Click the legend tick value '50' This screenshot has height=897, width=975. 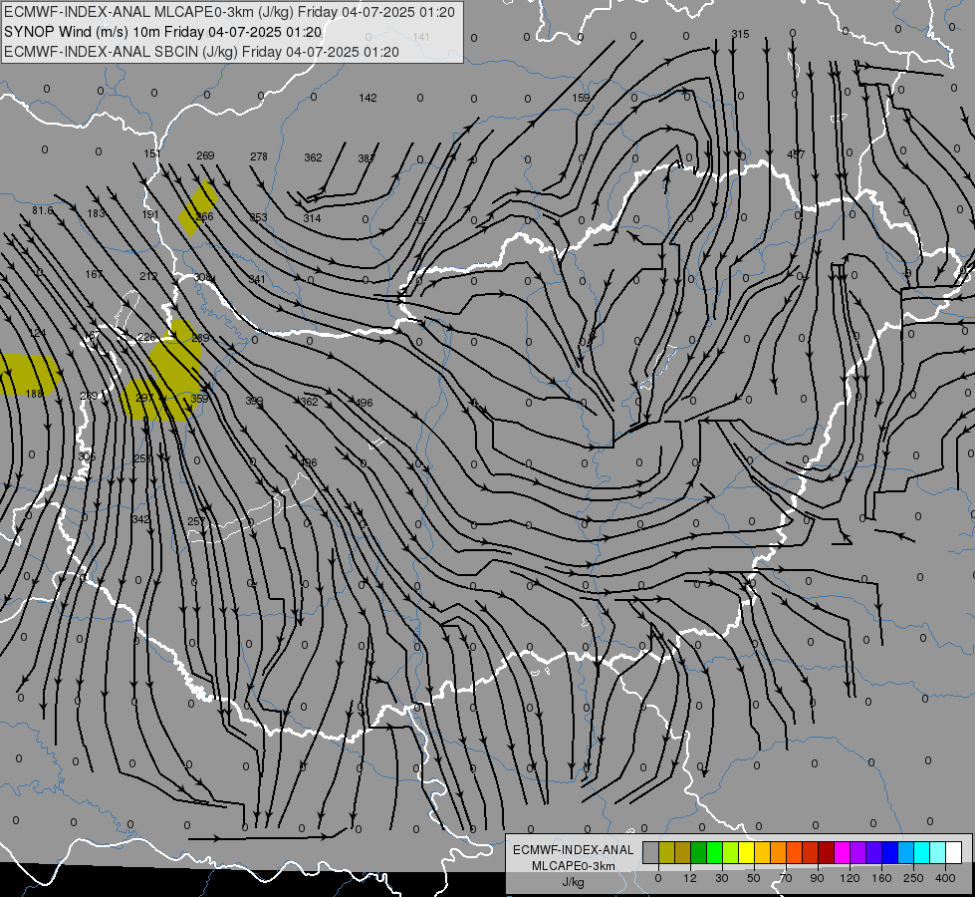coord(754,878)
